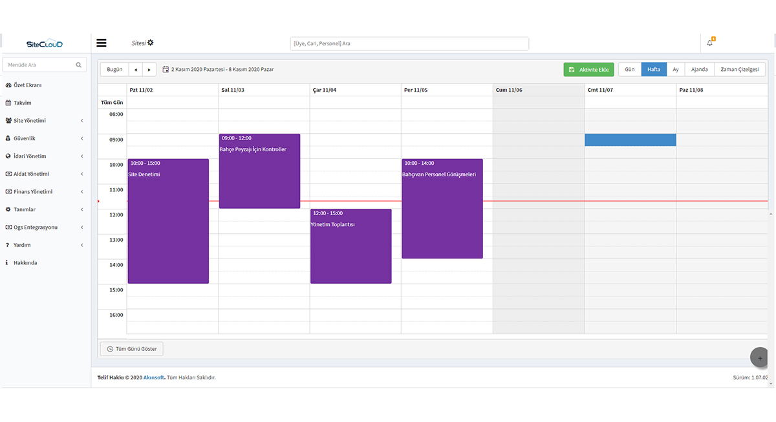776x422 pixels.
Task: Click the Aktivite Ekle button
Action: (x=588, y=70)
